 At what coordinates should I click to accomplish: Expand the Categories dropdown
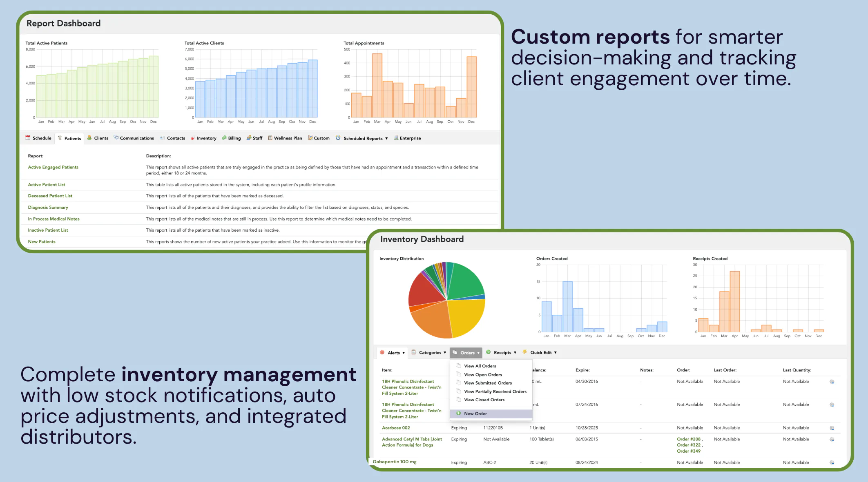[429, 353]
